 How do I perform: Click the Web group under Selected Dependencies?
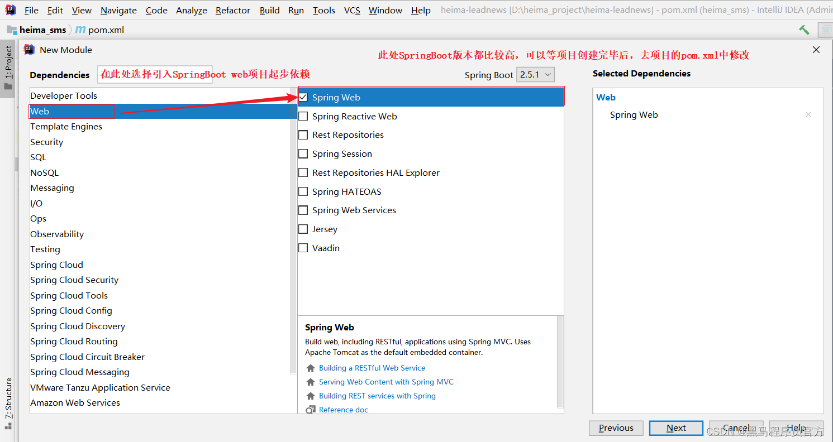click(x=606, y=98)
